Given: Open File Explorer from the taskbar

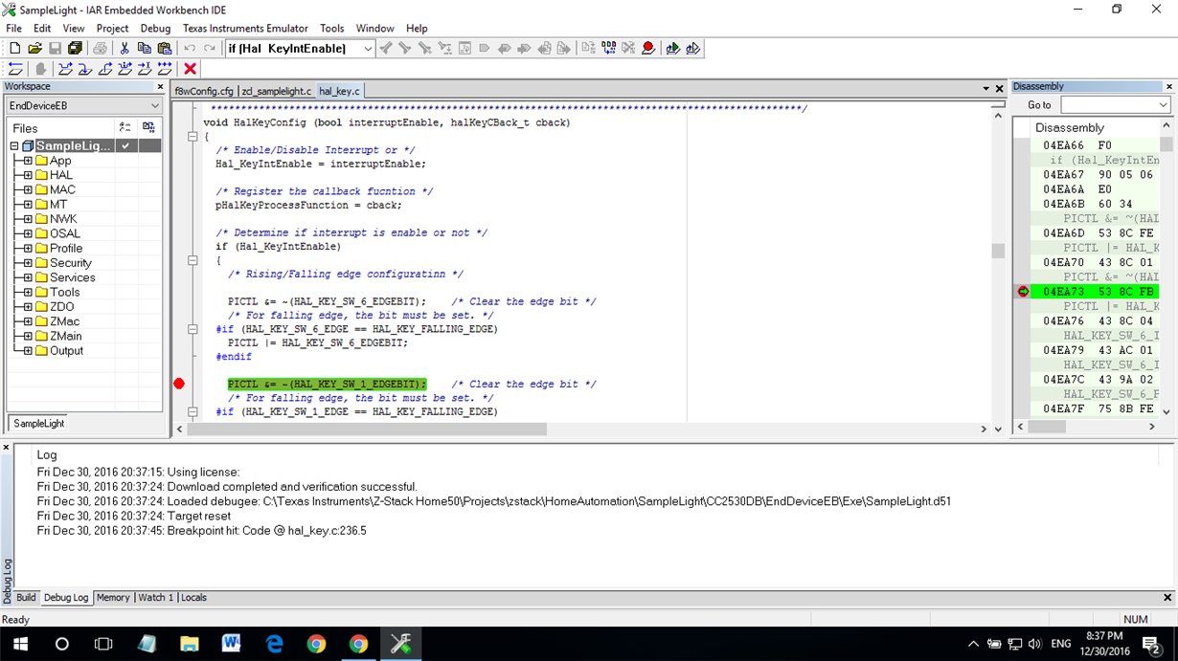Looking at the screenshot, I should pyautogui.click(x=189, y=644).
